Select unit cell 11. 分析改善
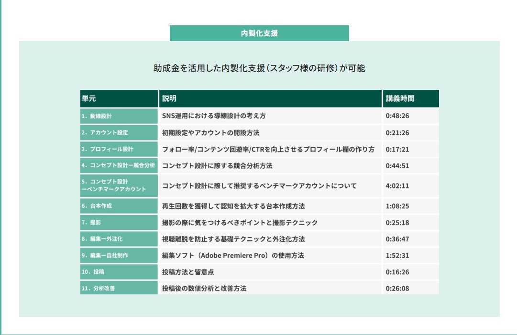The height and width of the screenshot is (335, 517). click(119, 288)
